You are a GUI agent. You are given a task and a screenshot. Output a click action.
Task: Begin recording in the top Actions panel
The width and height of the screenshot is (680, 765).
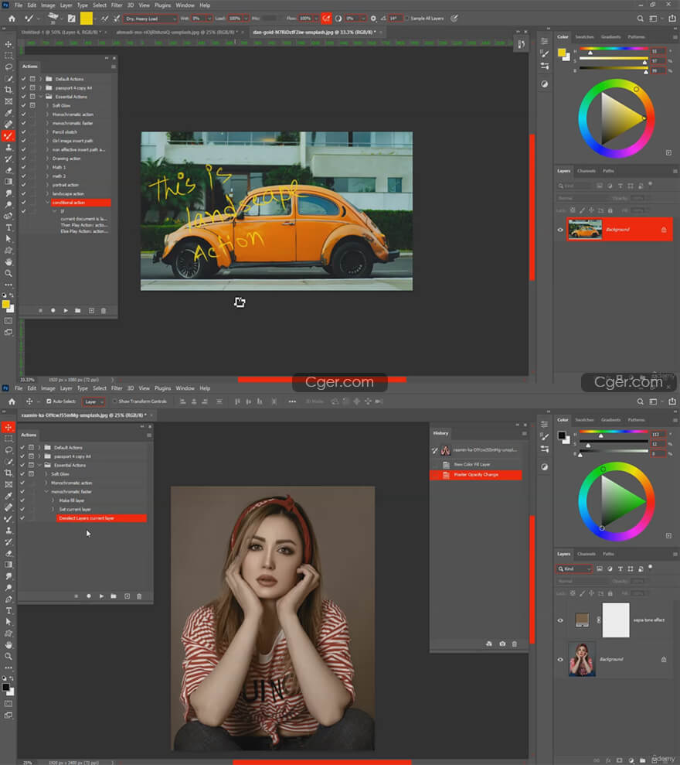[53, 311]
